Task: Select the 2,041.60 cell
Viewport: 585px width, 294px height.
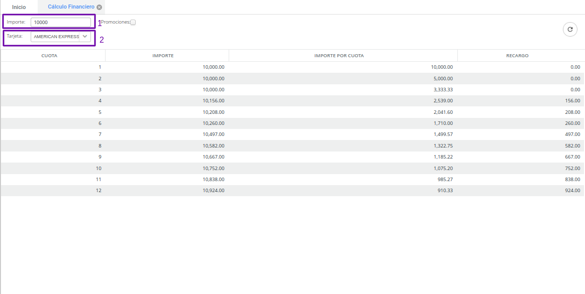Action: (x=343, y=112)
